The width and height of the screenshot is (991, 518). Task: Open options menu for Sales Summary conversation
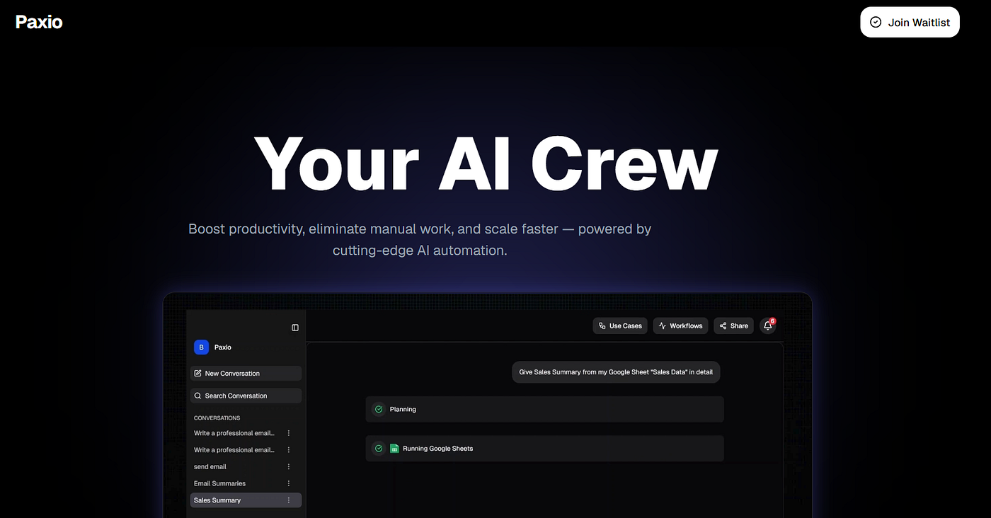pos(289,500)
